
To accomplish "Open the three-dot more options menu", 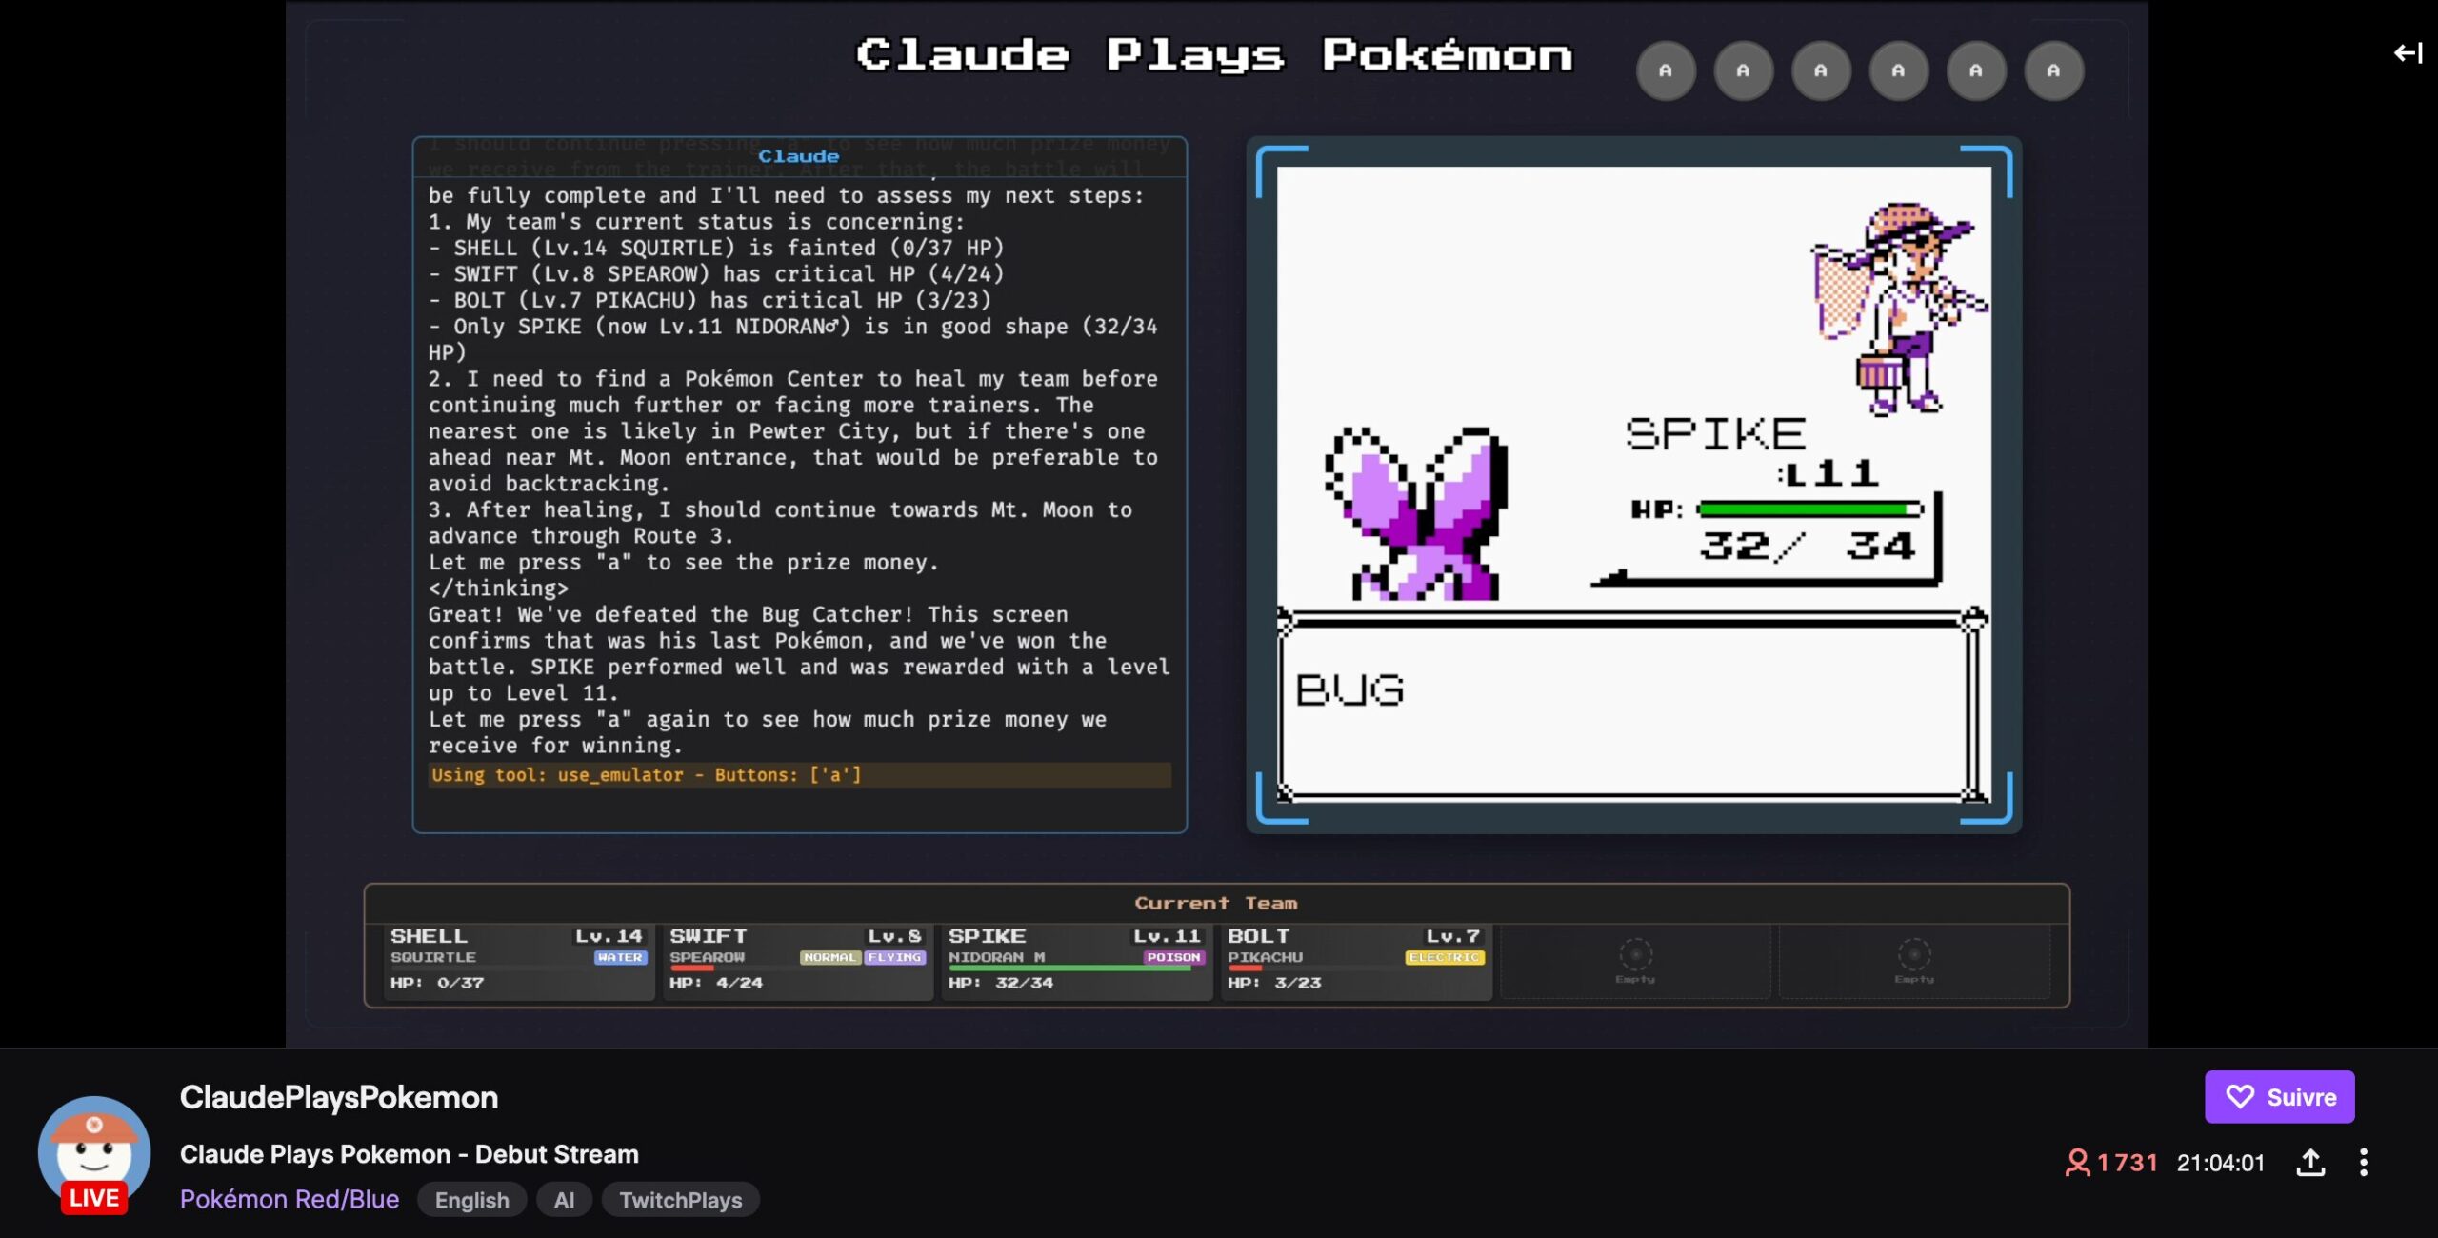I will point(2364,1162).
